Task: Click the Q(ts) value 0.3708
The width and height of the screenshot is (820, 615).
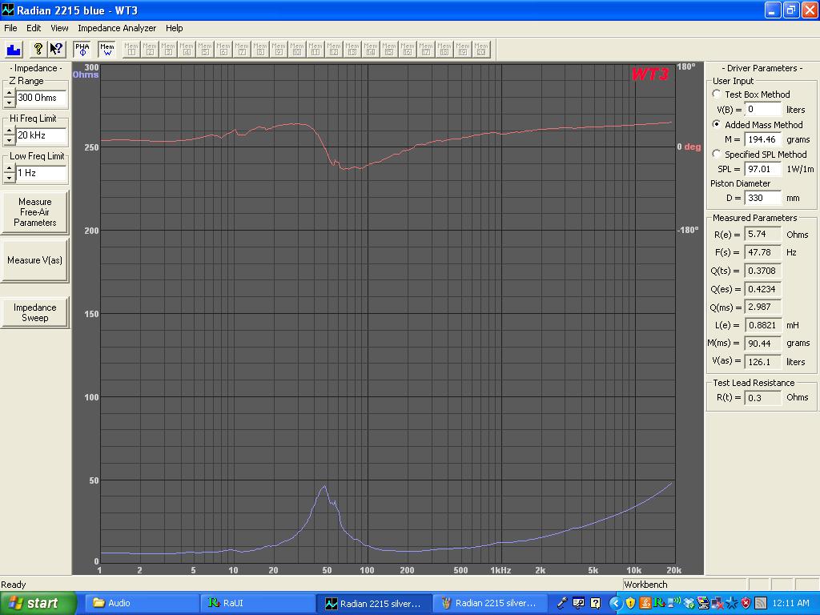Action: (763, 271)
